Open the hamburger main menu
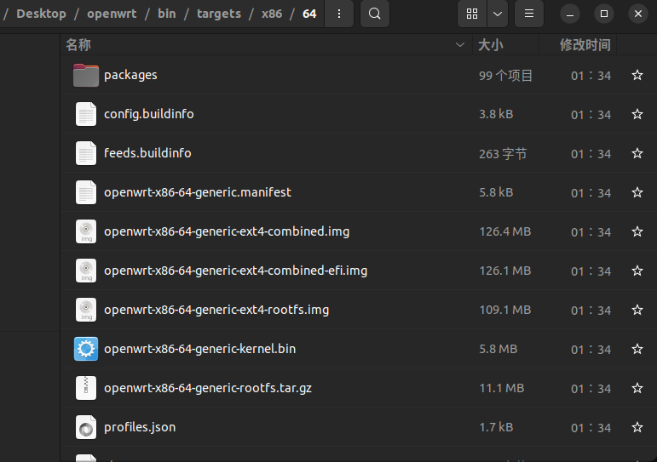Screen dimensions: 657x462 529,14
